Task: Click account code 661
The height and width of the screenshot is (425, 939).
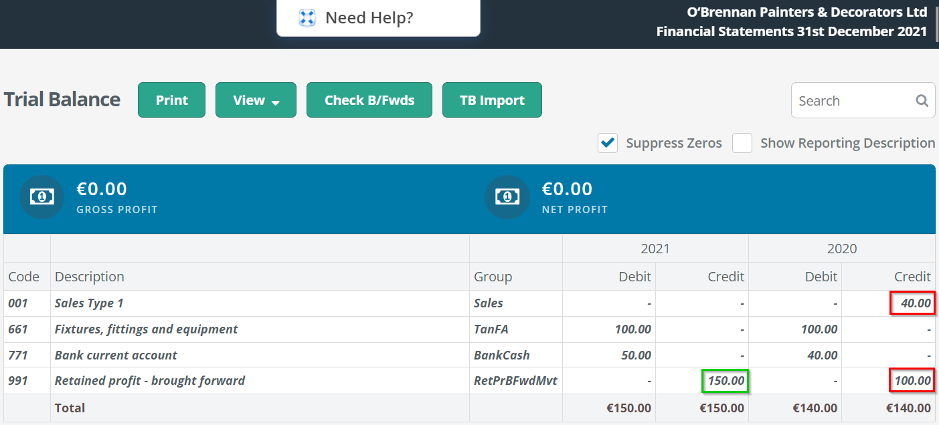Action: tap(18, 329)
